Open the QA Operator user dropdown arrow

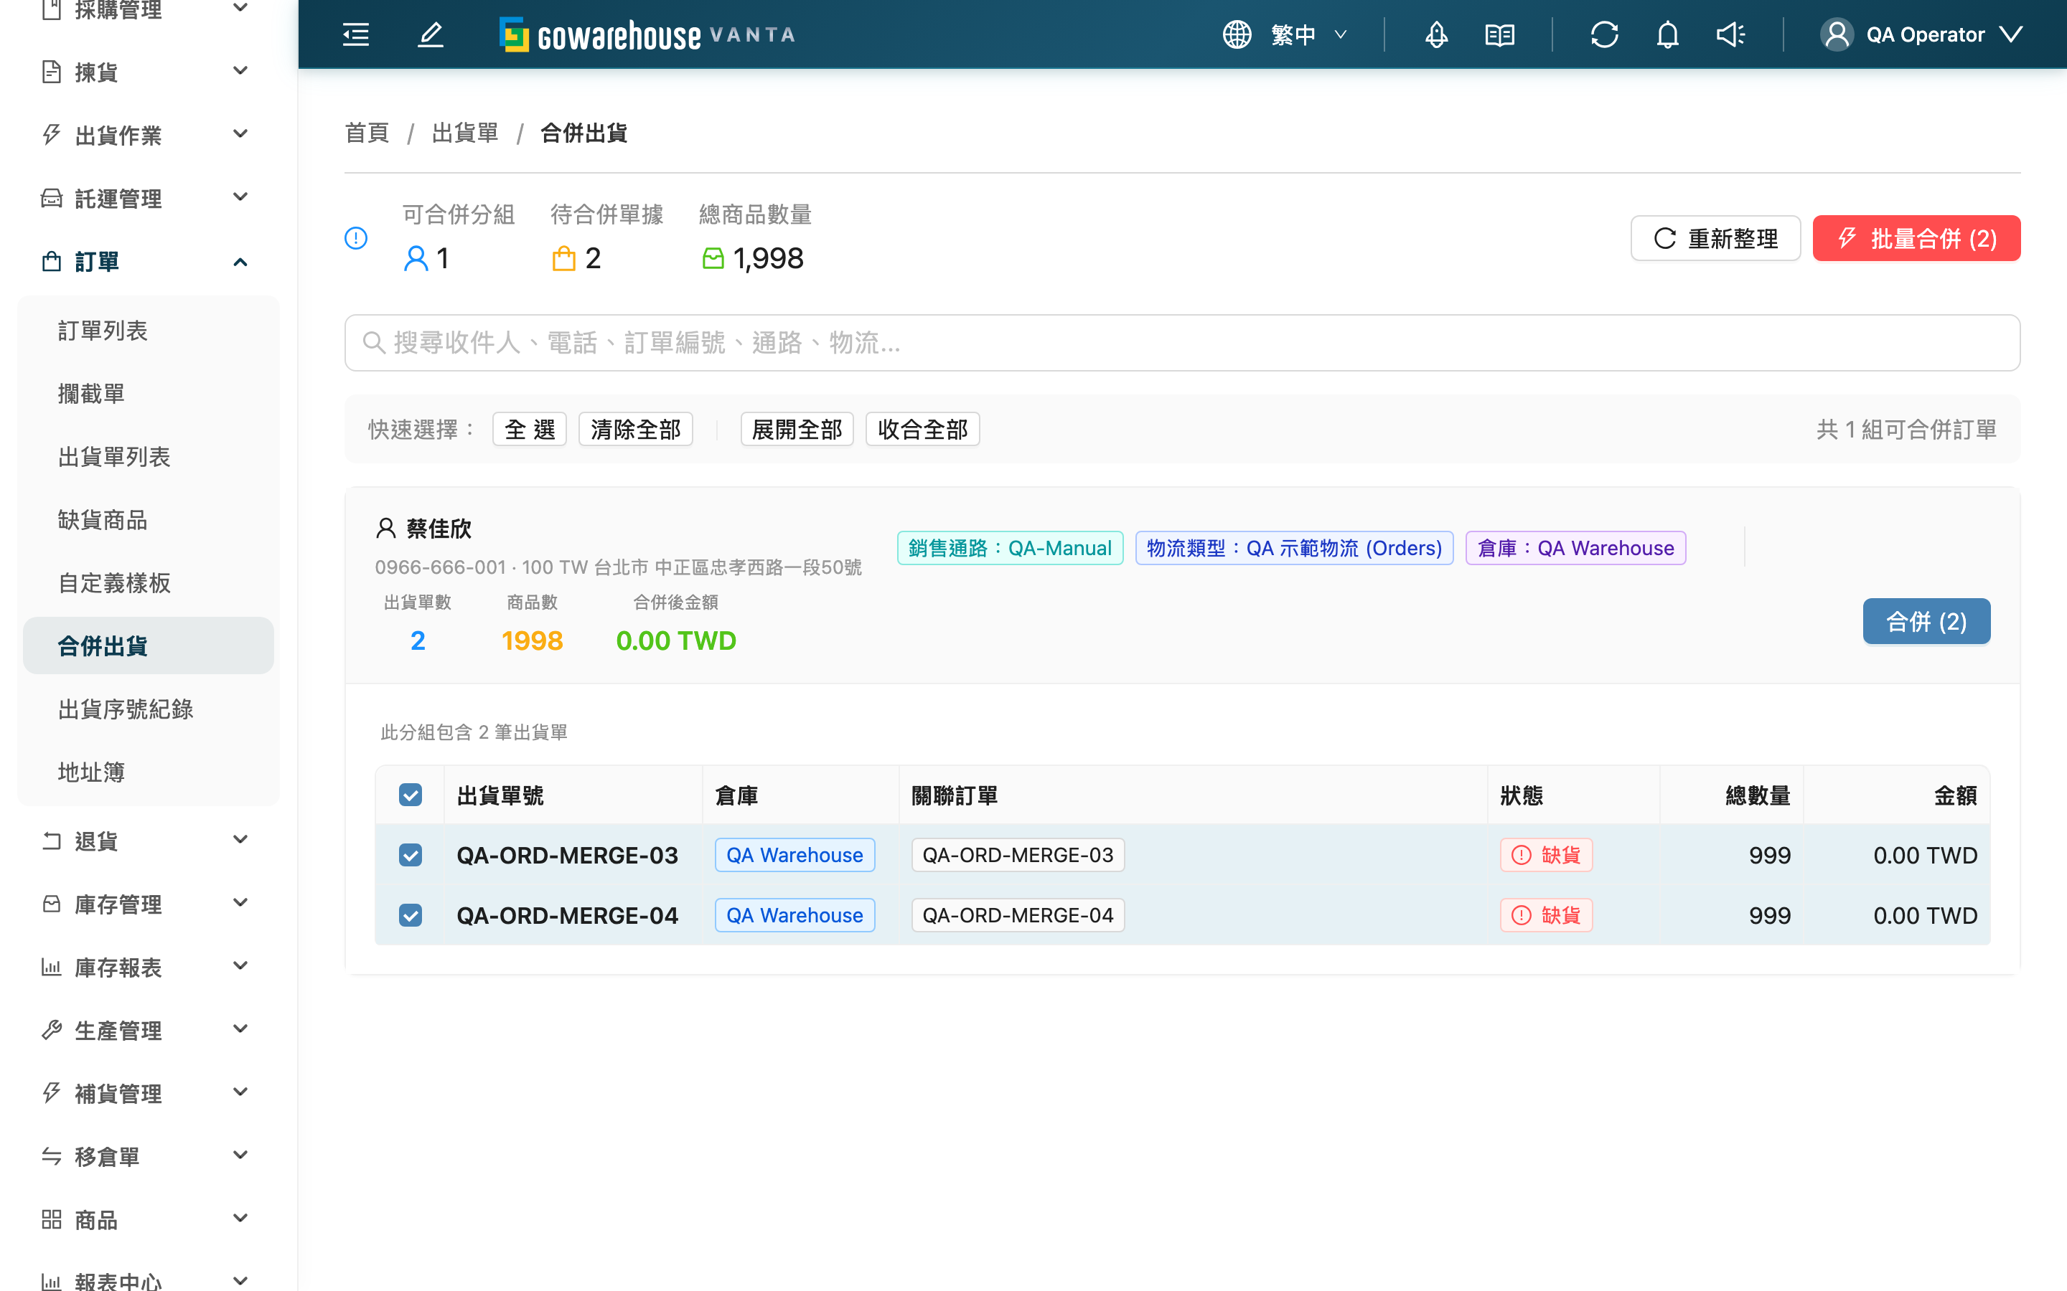click(2012, 34)
